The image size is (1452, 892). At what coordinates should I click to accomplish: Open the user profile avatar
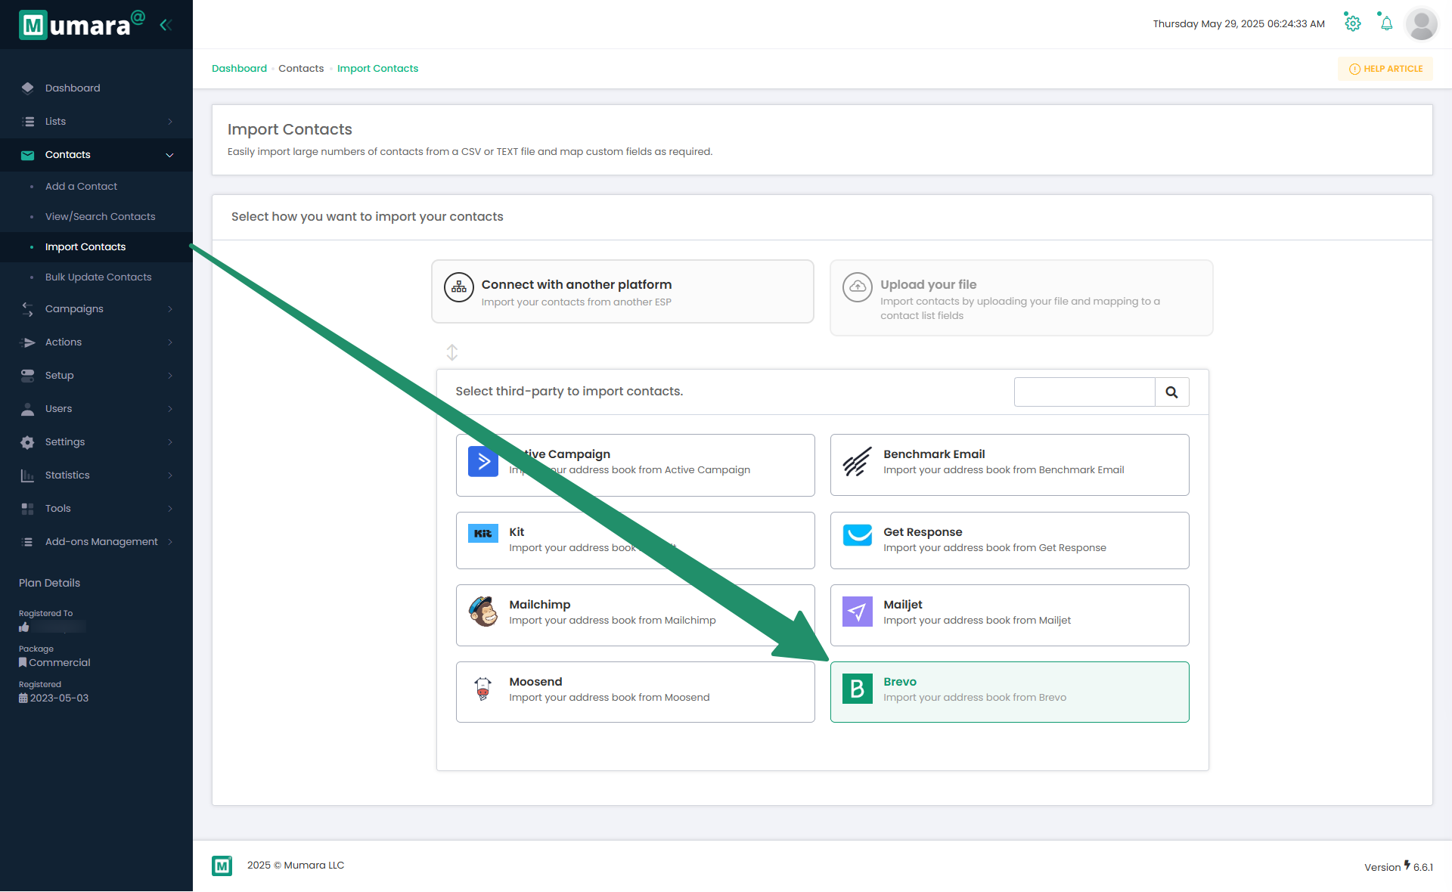[x=1422, y=24]
